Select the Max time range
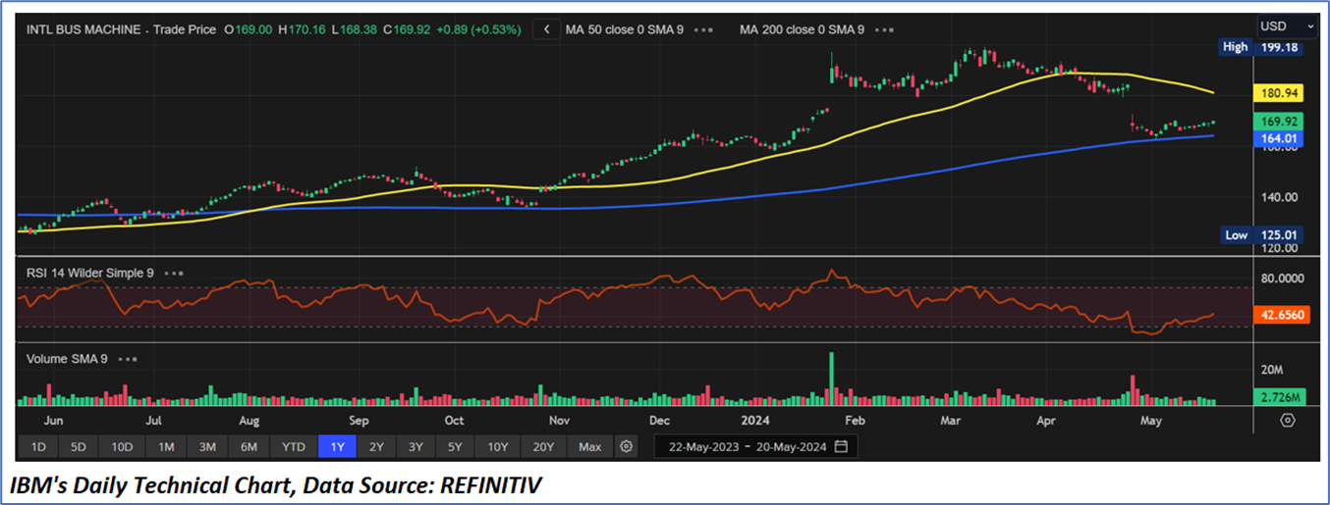The width and height of the screenshot is (1330, 505). pos(589,446)
